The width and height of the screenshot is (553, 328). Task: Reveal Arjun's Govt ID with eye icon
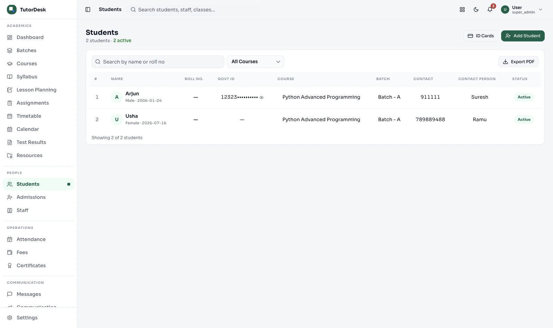pyautogui.click(x=262, y=97)
